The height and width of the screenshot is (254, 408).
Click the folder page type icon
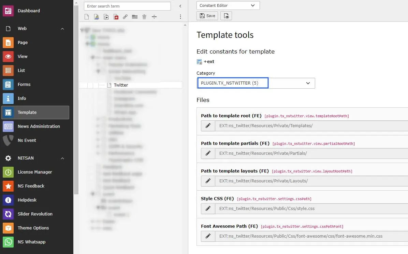tap(134, 17)
